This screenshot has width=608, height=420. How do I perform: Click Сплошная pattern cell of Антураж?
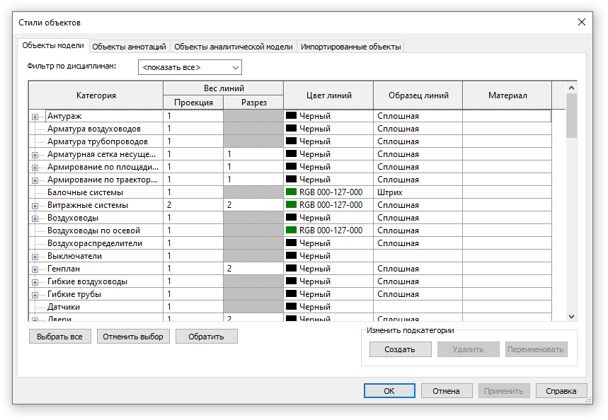[418, 116]
